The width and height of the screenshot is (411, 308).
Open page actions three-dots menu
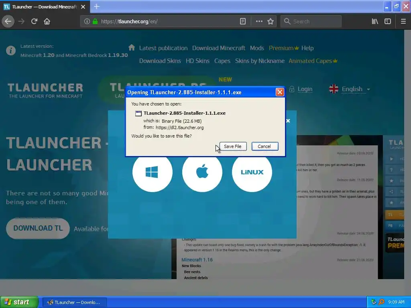pyautogui.click(x=259, y=22)
